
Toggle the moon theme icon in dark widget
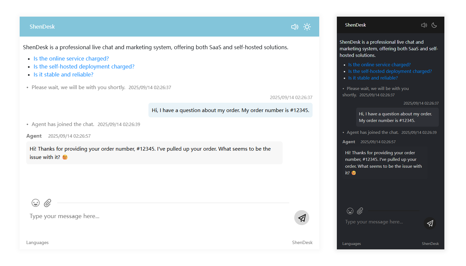(434, 25)
